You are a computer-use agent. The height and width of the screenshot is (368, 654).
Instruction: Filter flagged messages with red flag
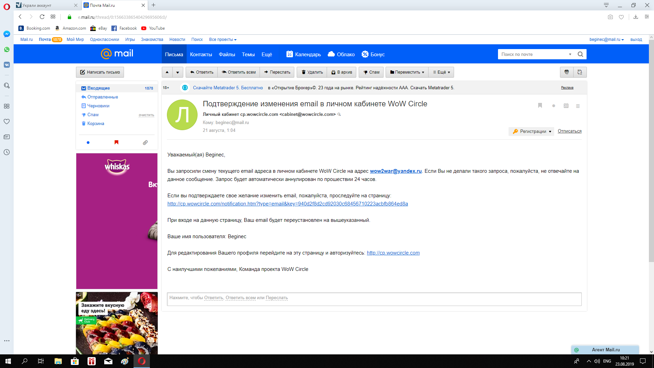(116, 142)
